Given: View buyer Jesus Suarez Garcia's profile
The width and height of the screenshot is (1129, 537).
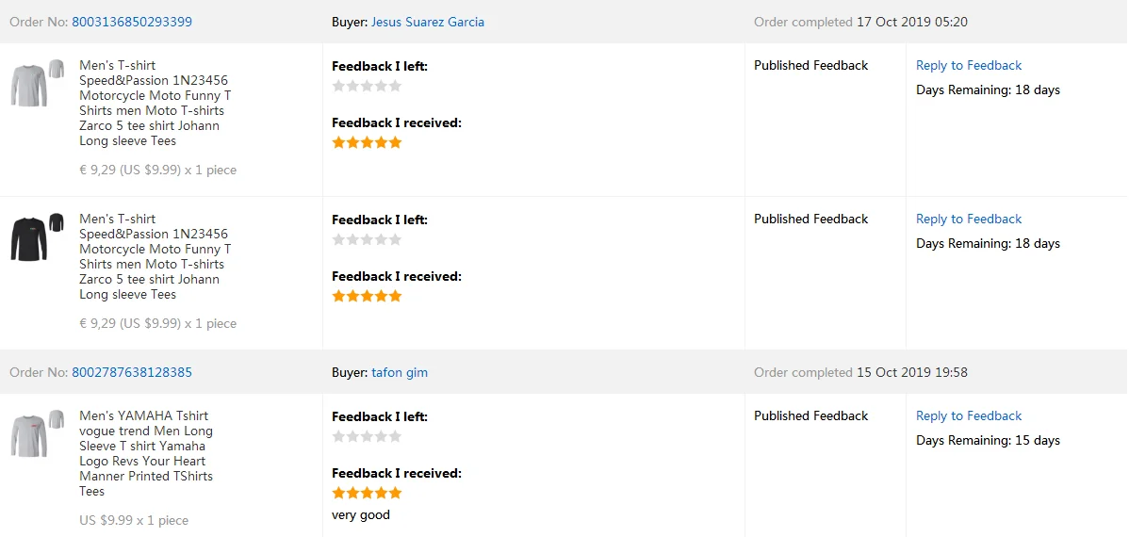Looking at the screenshot, I should pos(427,22).
